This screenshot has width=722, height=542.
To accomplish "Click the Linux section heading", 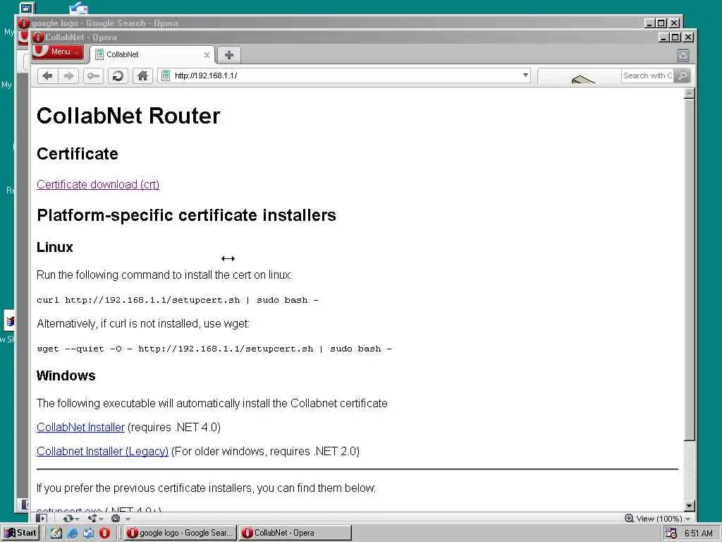I will click(x=55, y=247).
